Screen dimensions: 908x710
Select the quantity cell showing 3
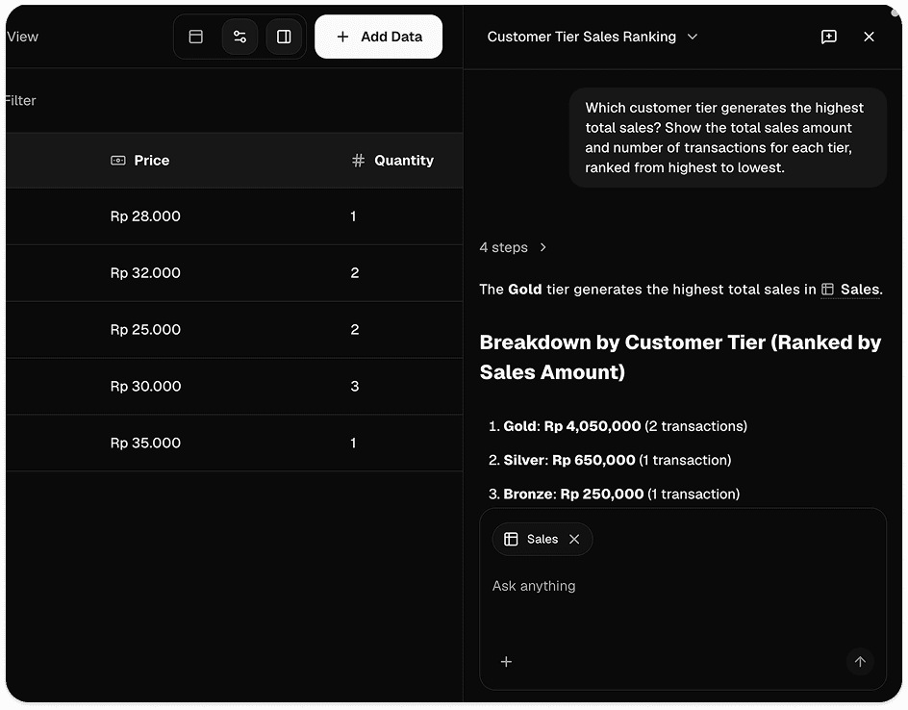coord(354,387)
